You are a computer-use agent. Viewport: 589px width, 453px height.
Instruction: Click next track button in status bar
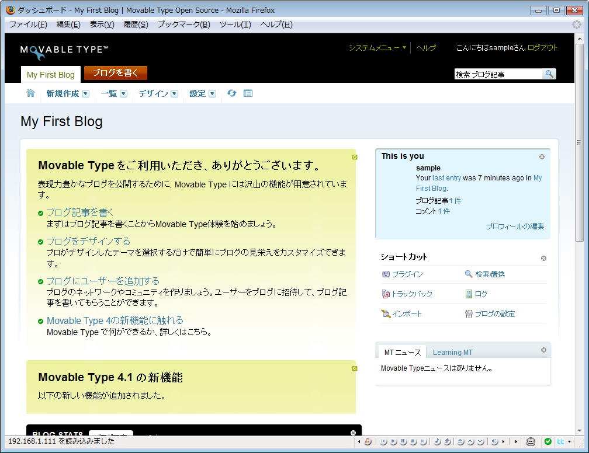(423, 441)
